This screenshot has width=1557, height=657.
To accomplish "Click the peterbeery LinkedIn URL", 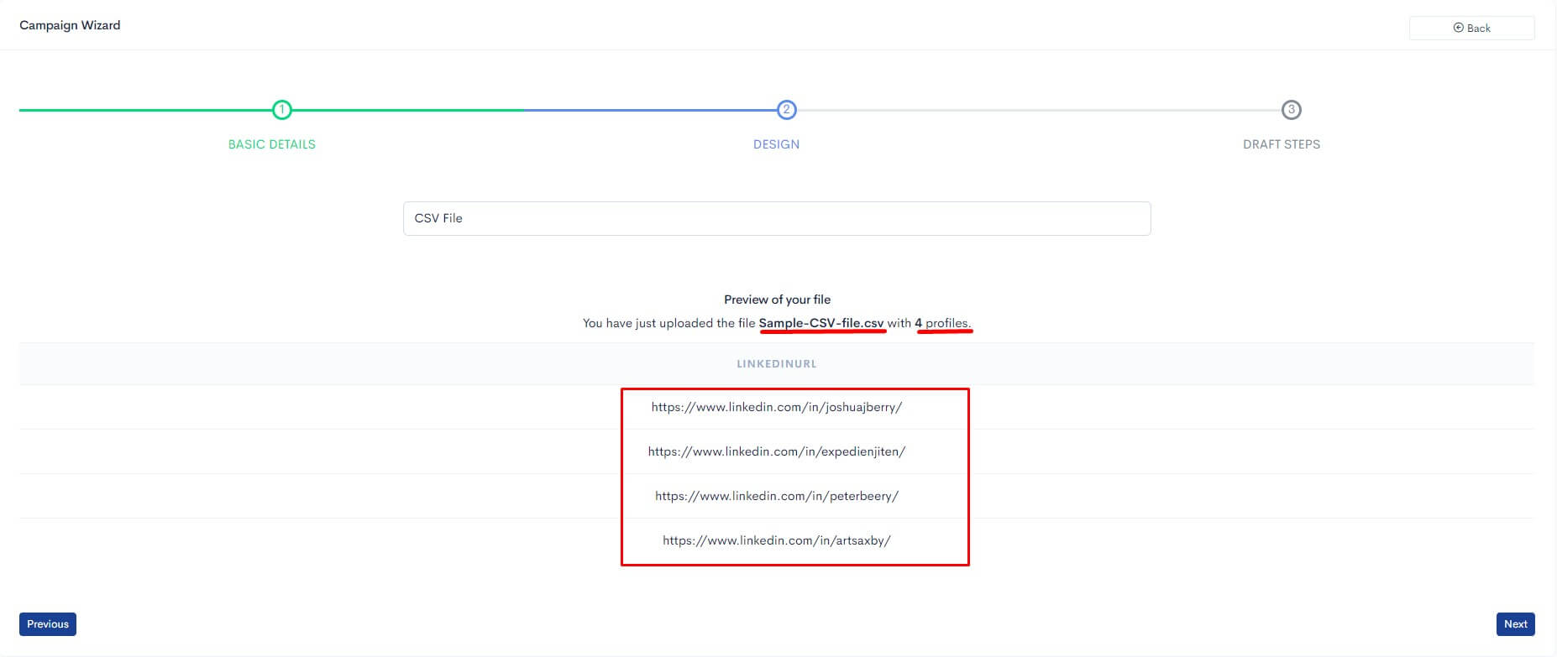I will tap(777, 496).
